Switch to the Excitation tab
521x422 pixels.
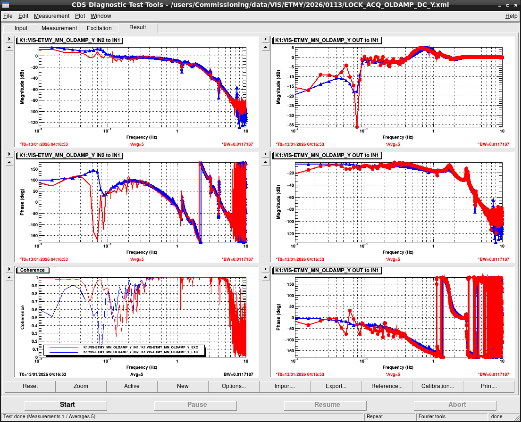(x=99, y=28)
